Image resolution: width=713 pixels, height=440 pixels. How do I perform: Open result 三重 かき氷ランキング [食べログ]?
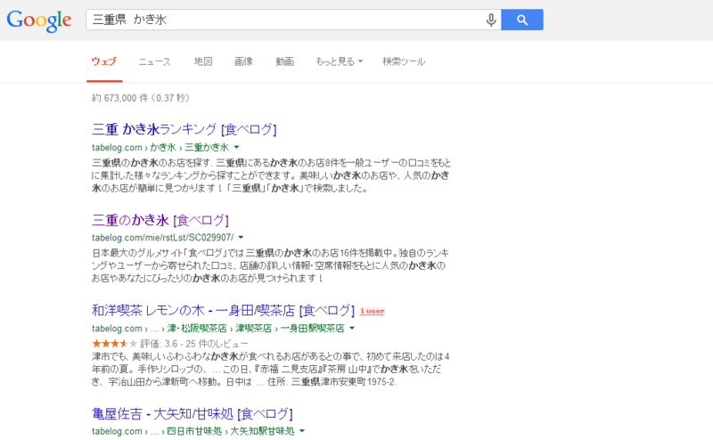184,129
